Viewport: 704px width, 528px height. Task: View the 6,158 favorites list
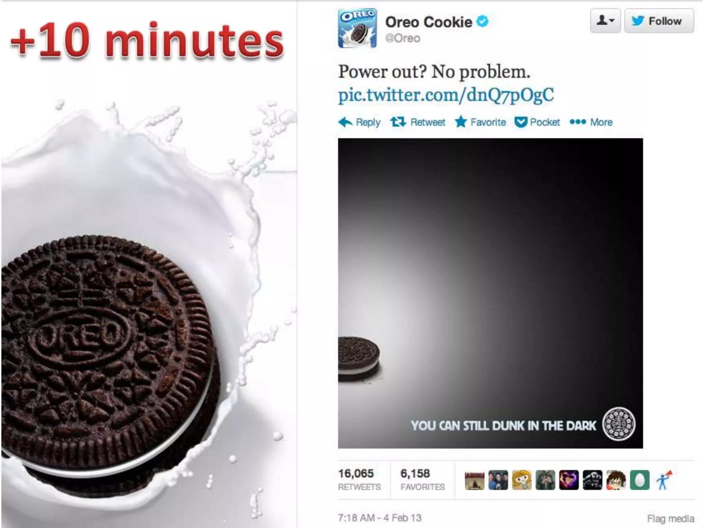pos(422,479)
